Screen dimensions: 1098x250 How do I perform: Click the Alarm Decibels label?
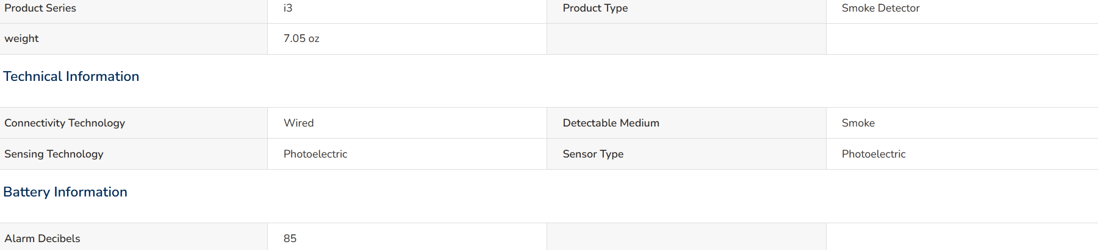click(42, 238)
